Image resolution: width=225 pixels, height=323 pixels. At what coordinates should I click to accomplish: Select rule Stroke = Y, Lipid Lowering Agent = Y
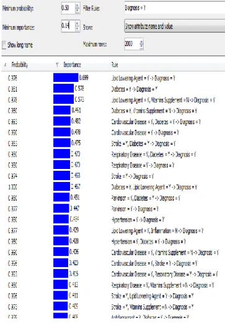pos(152,296)
